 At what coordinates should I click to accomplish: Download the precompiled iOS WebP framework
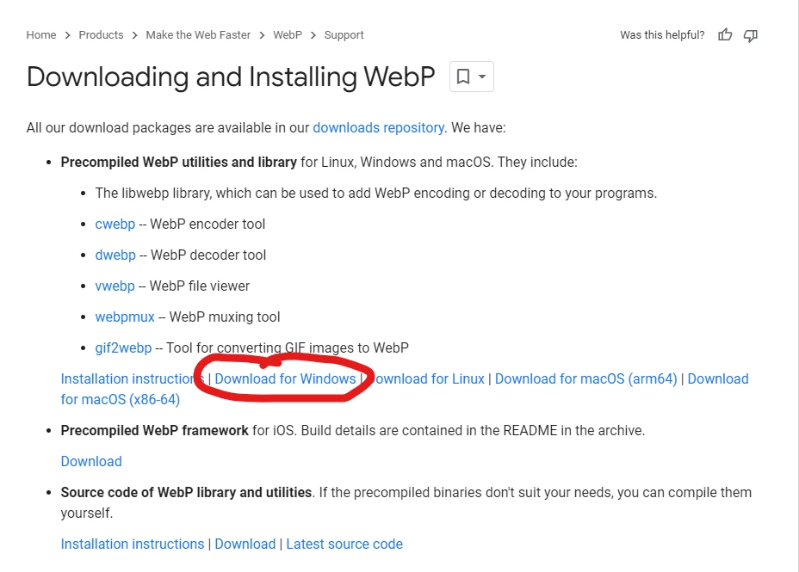[91, 462]
